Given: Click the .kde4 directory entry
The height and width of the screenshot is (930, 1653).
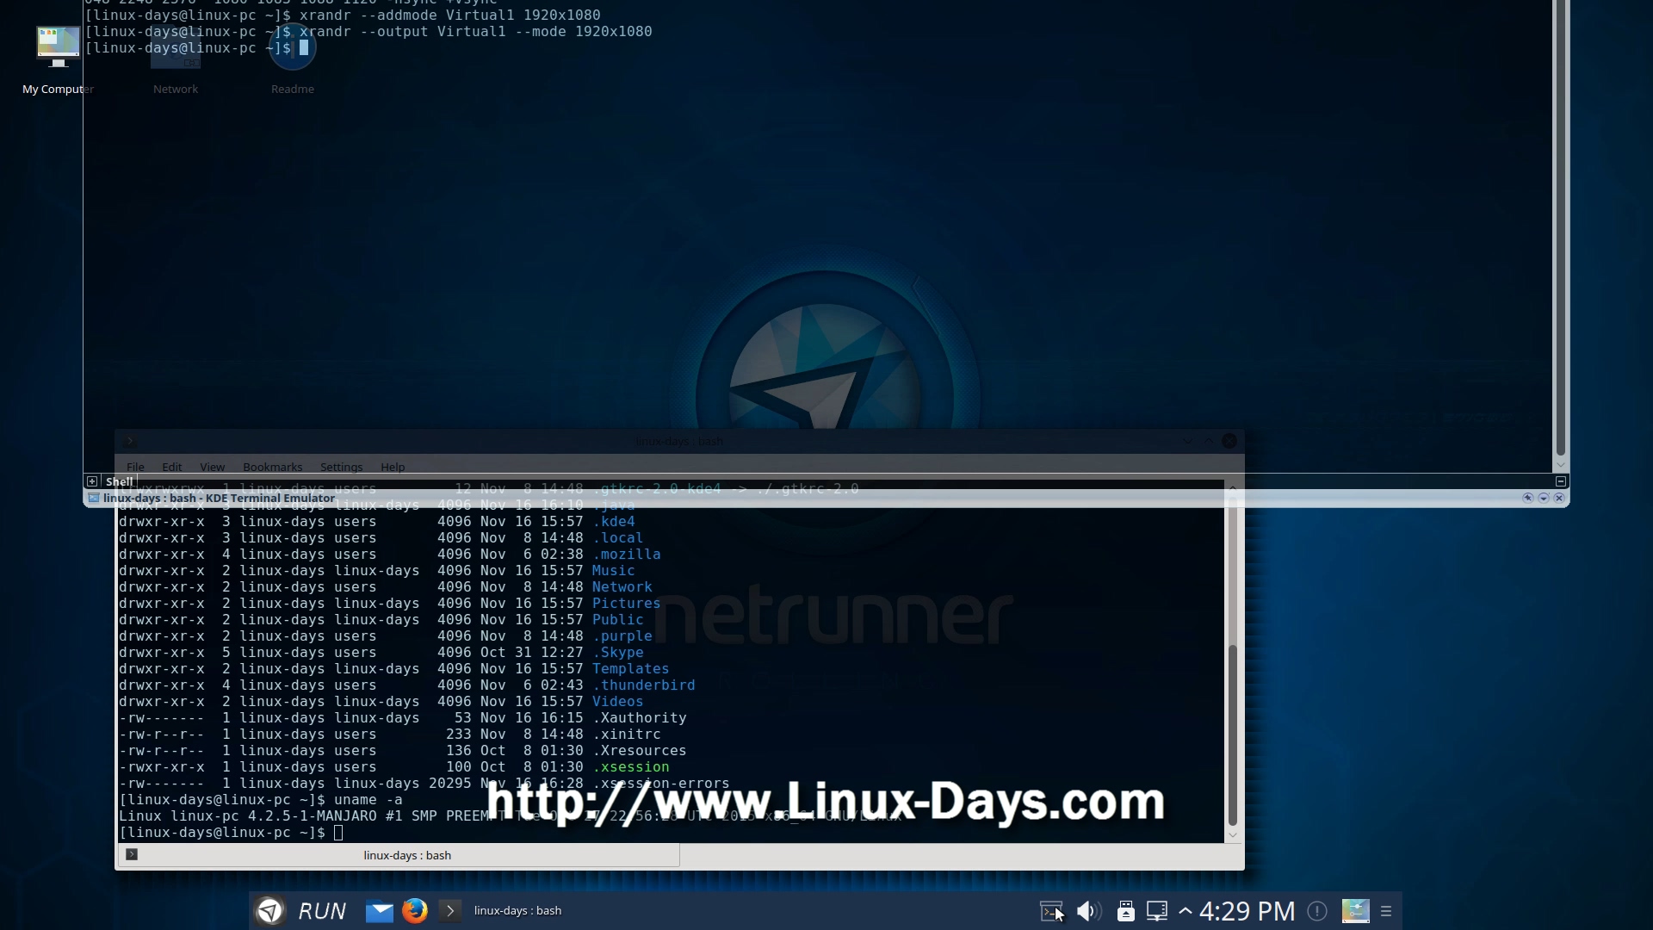Looking at the screenshot, I should (613, 522).
